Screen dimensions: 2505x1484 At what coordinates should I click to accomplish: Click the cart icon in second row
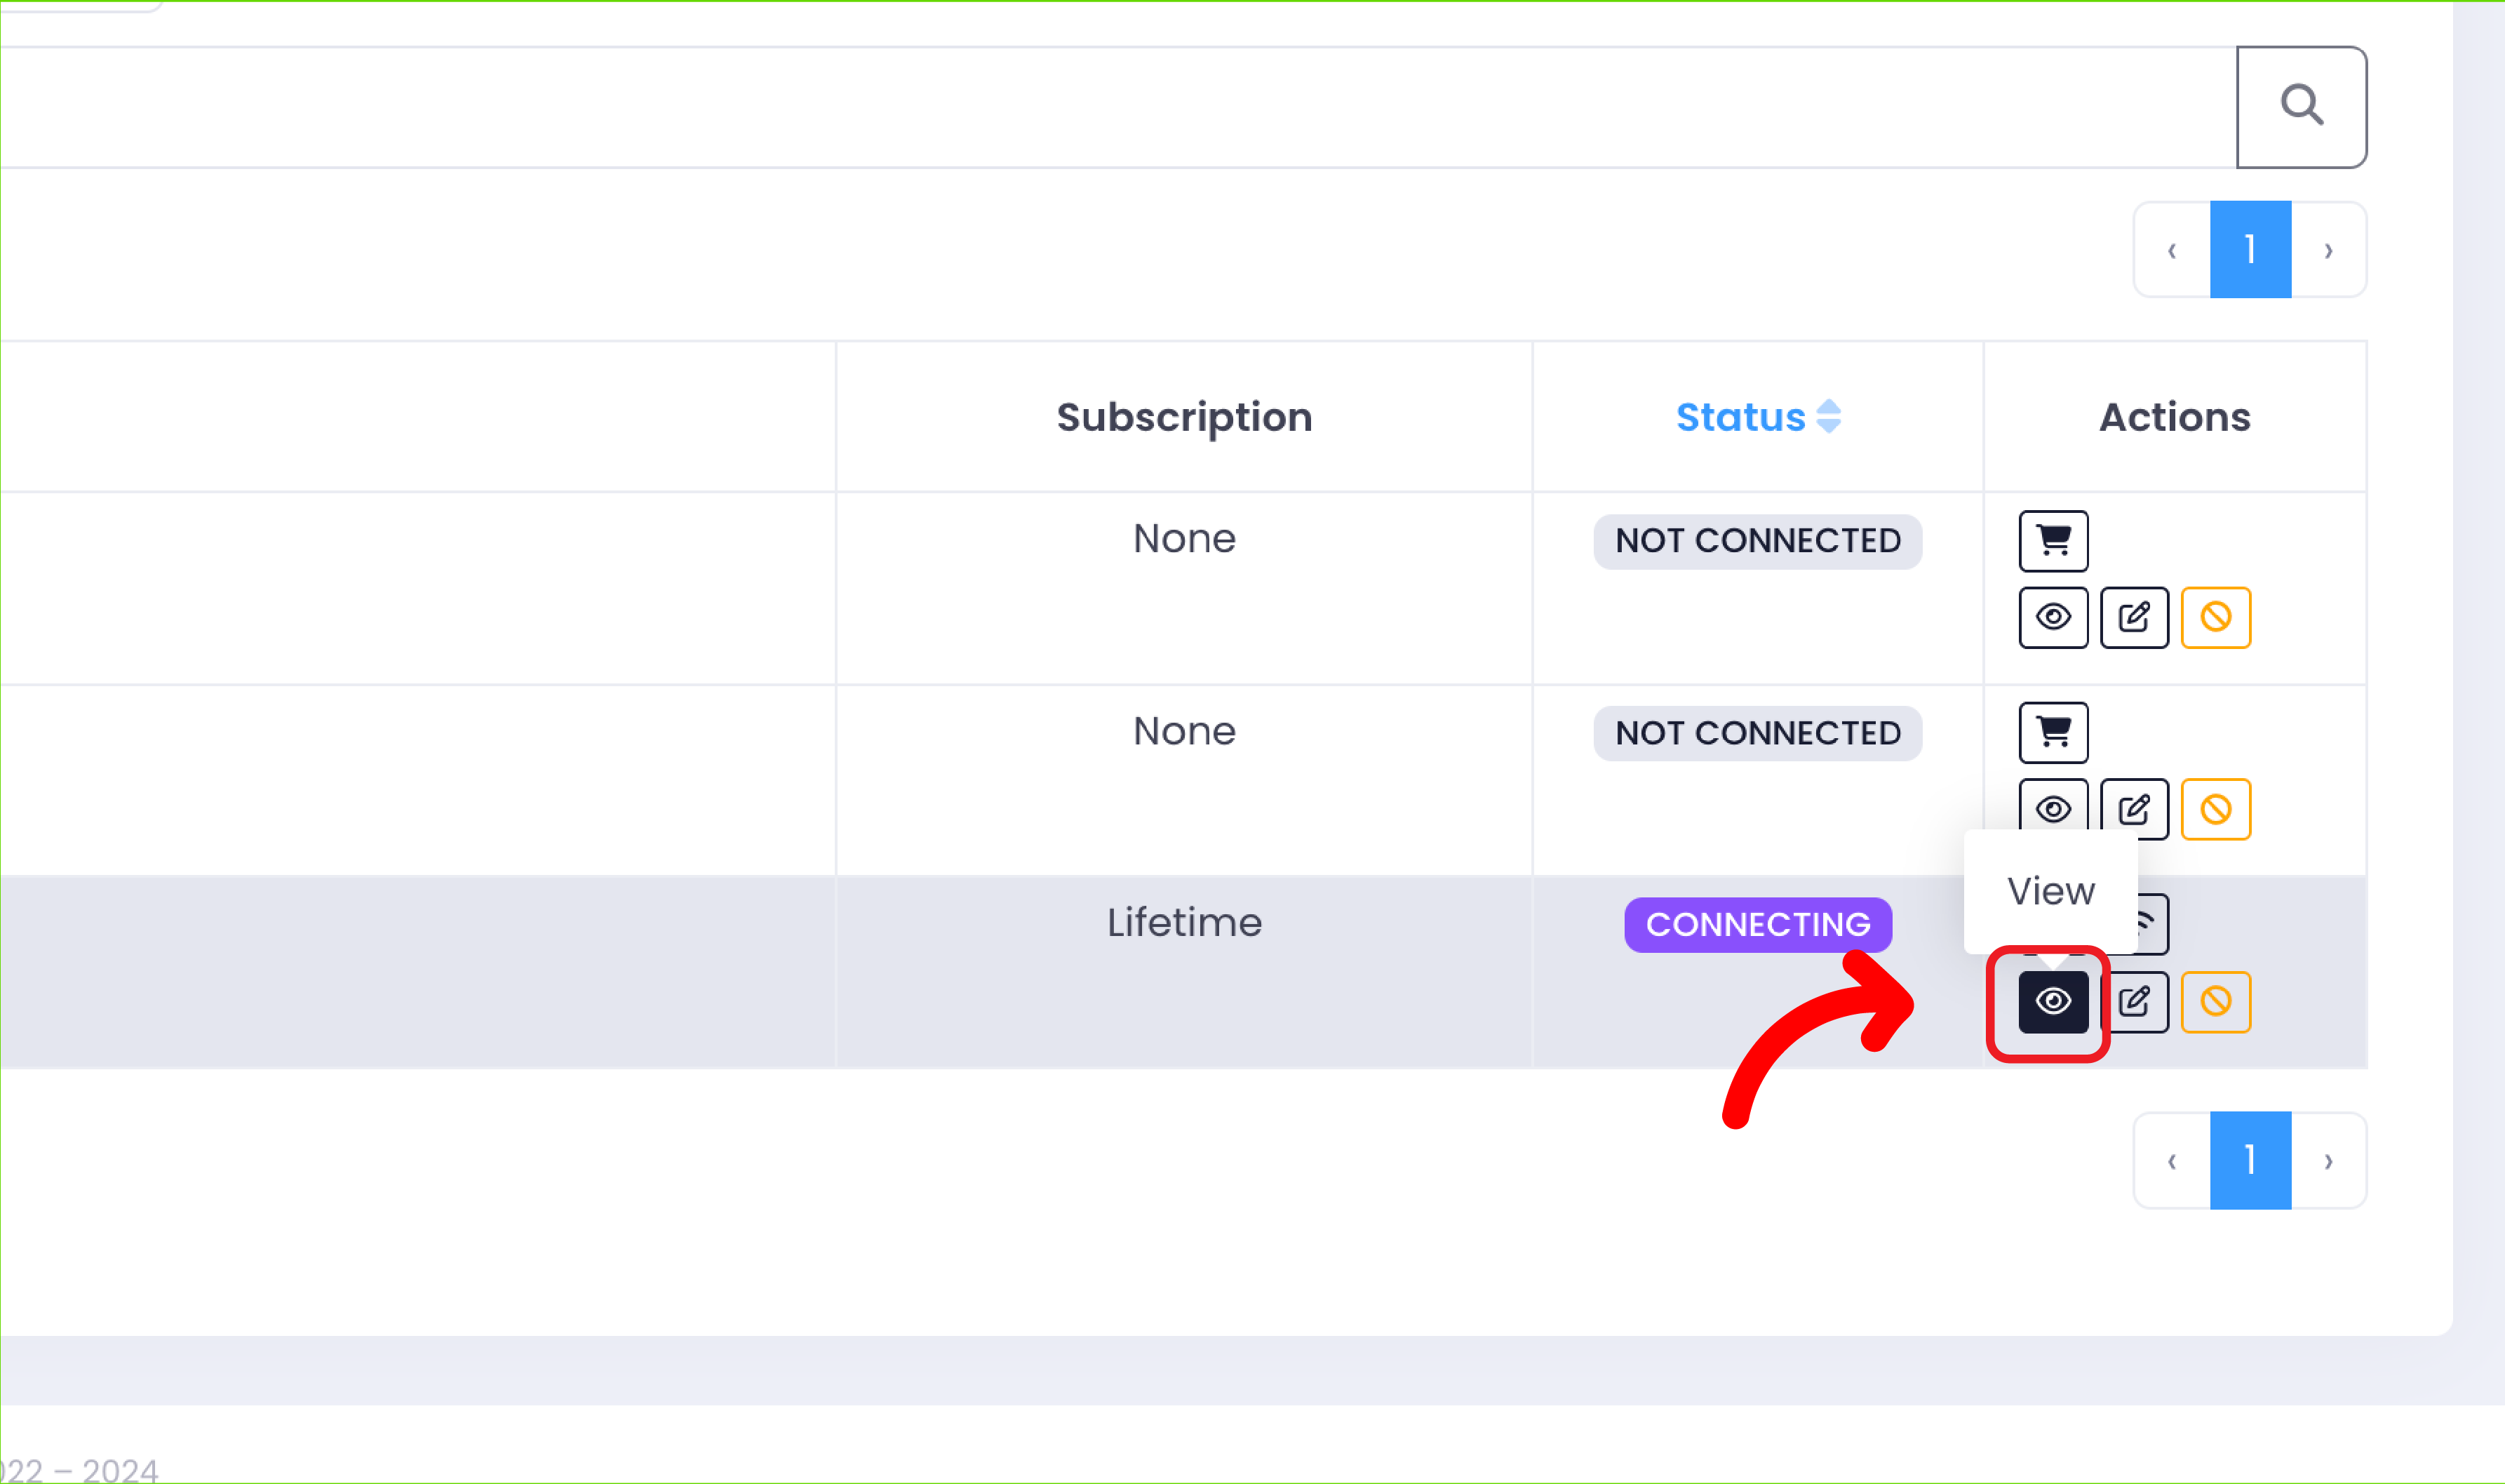pyautogui.click(x=2052, y=733)
